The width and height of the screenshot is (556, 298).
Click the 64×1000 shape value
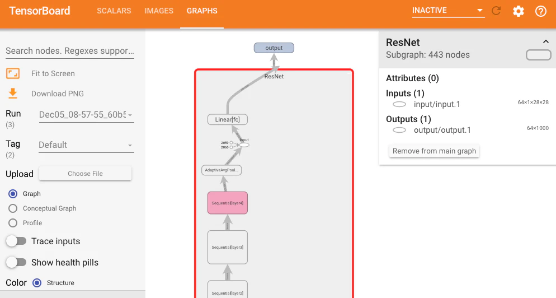[x=538, y=128]
